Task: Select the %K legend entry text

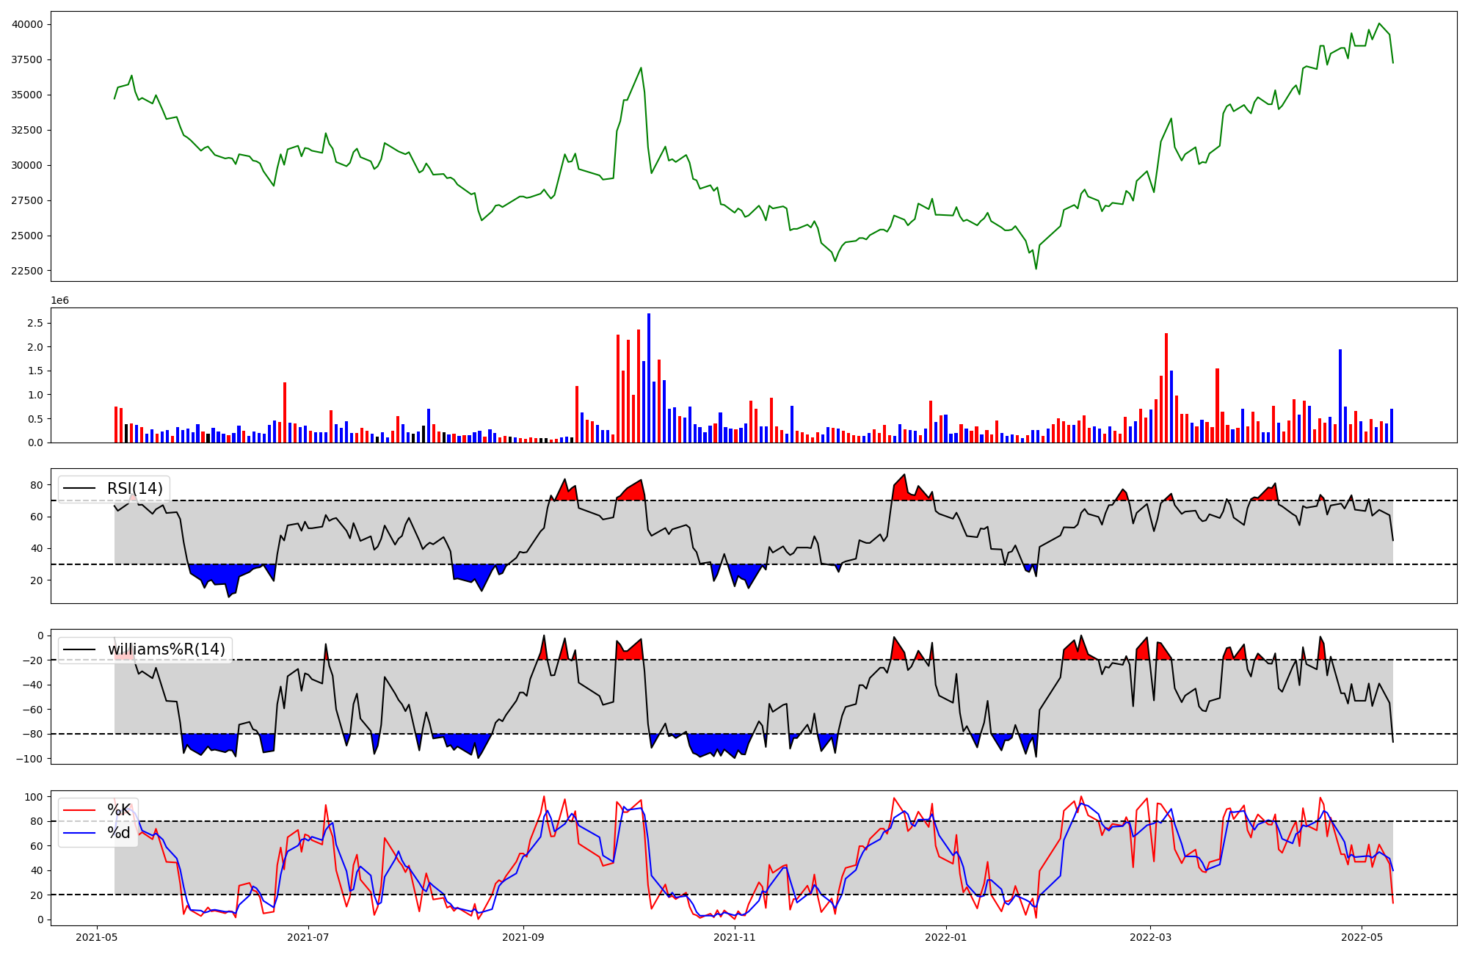Action: click(119, 810)
